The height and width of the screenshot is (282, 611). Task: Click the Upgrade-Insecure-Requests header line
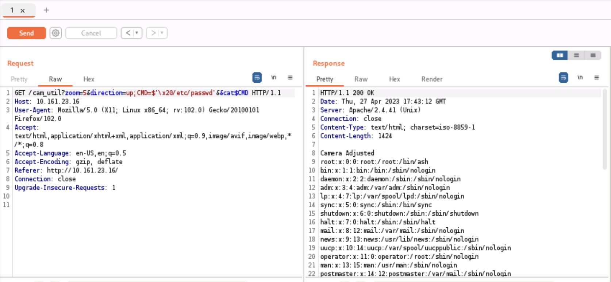pos(65,188)
